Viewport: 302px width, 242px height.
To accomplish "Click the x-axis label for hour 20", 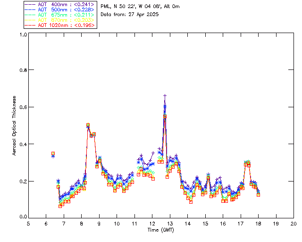I will [x=294, y=224].
